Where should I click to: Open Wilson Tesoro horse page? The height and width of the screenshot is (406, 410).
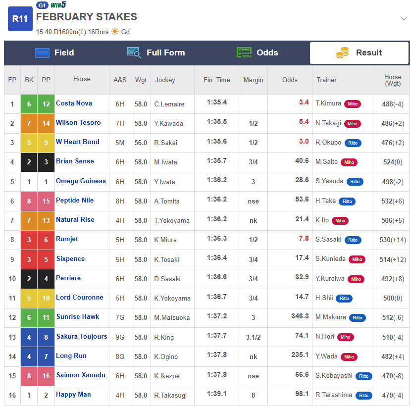(78, 123)
